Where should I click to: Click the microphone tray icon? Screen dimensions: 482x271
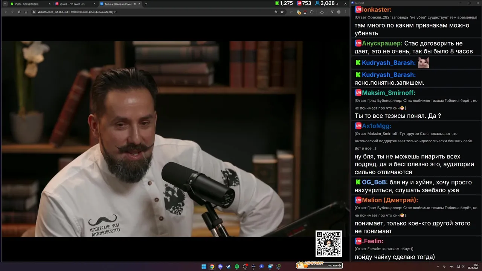(x=444, y=266)
